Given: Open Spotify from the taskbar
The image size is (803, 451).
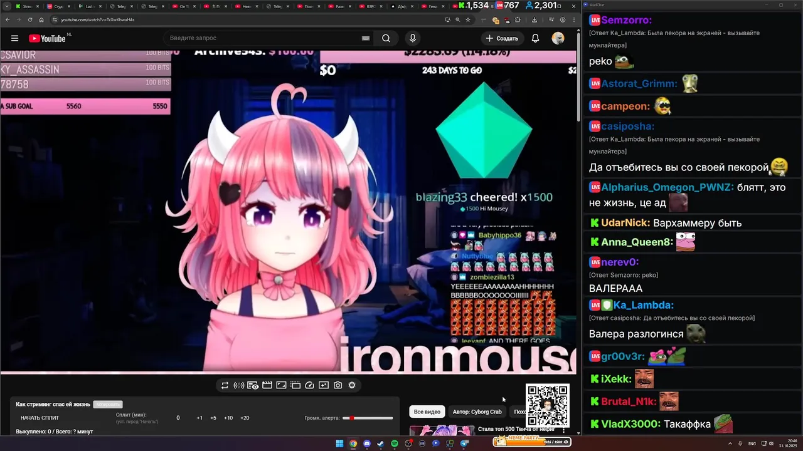Looking at the screenshot, I should click(x=395, y=443).
